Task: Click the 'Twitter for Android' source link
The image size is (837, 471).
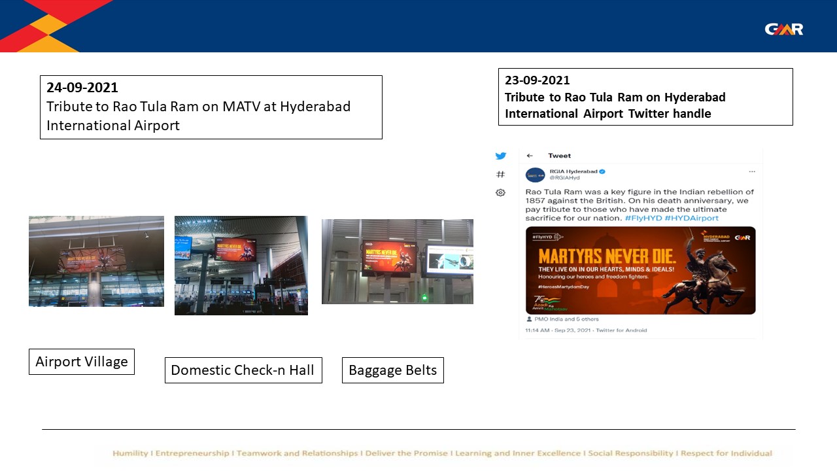Action: [621, 330]
